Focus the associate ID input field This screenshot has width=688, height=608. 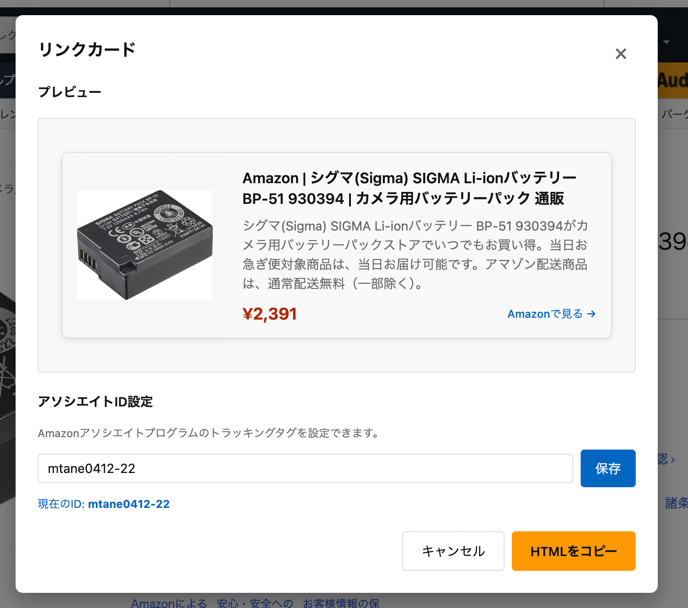305,468
